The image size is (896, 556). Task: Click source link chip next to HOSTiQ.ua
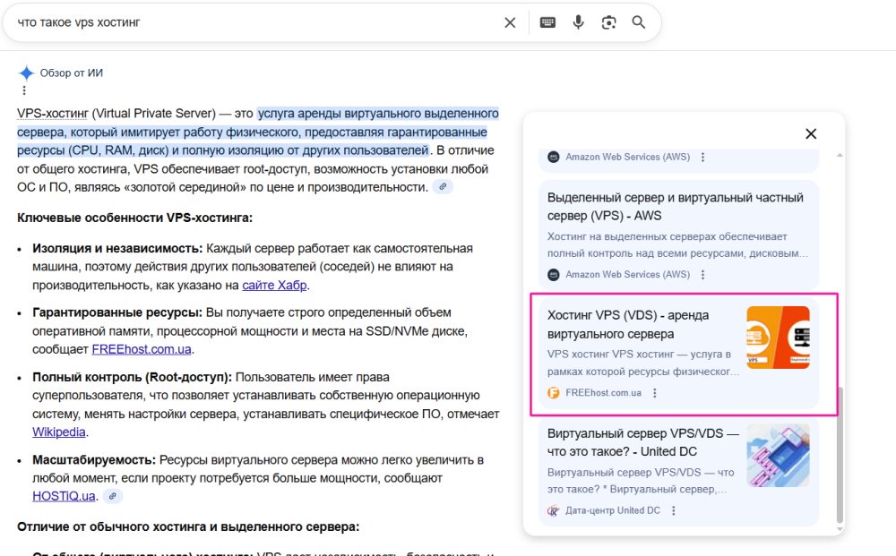[112, 496]
